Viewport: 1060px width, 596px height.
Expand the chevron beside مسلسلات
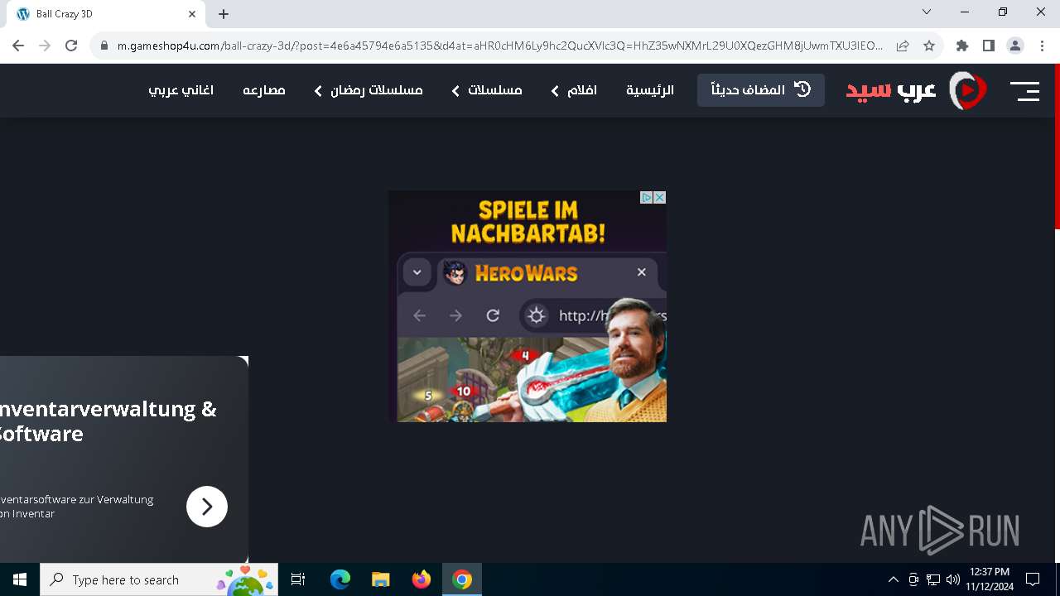455,91
